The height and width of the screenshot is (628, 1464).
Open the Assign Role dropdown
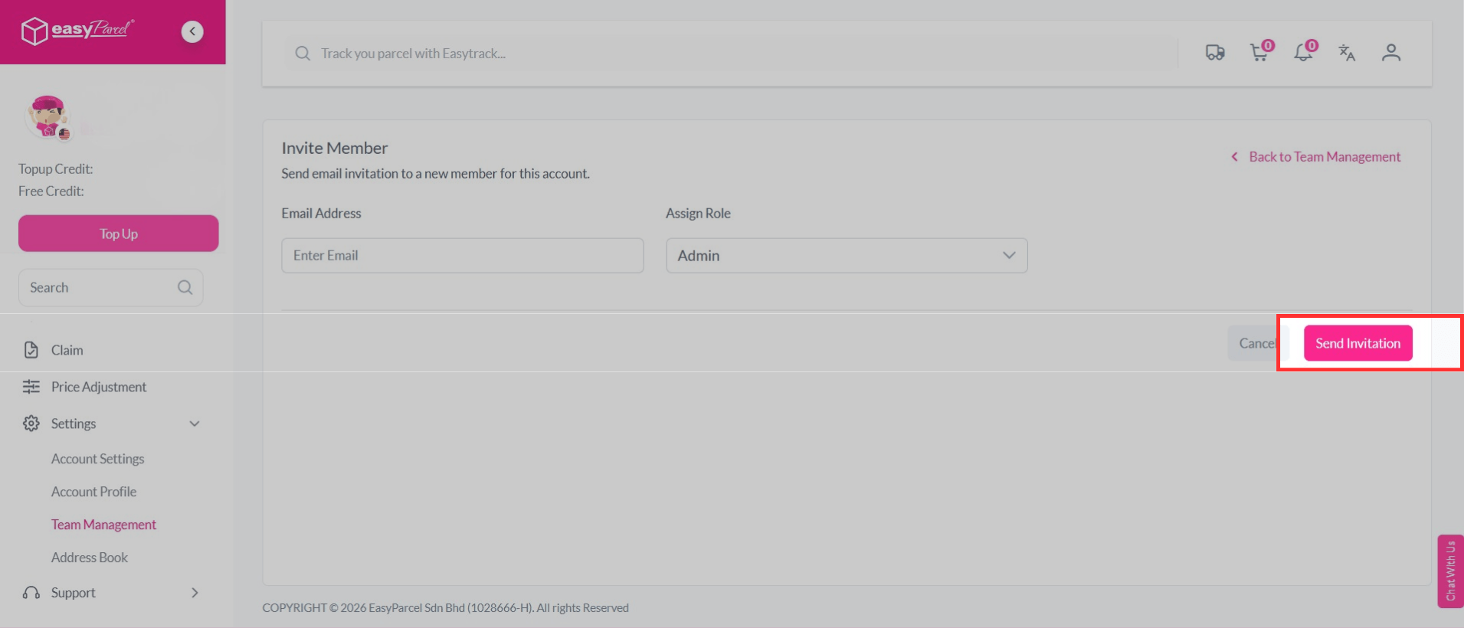[x=846, y=256]
